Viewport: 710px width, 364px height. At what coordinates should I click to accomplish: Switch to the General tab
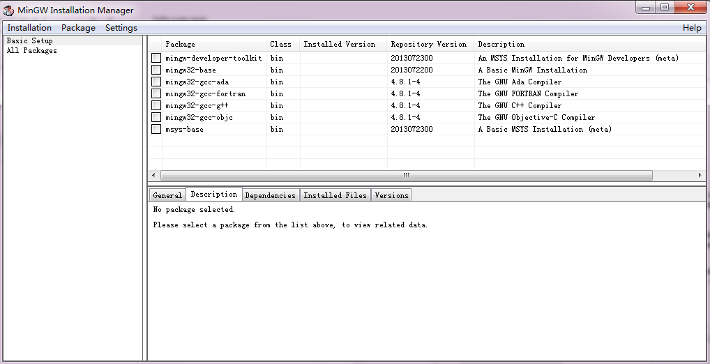(167, 195)
